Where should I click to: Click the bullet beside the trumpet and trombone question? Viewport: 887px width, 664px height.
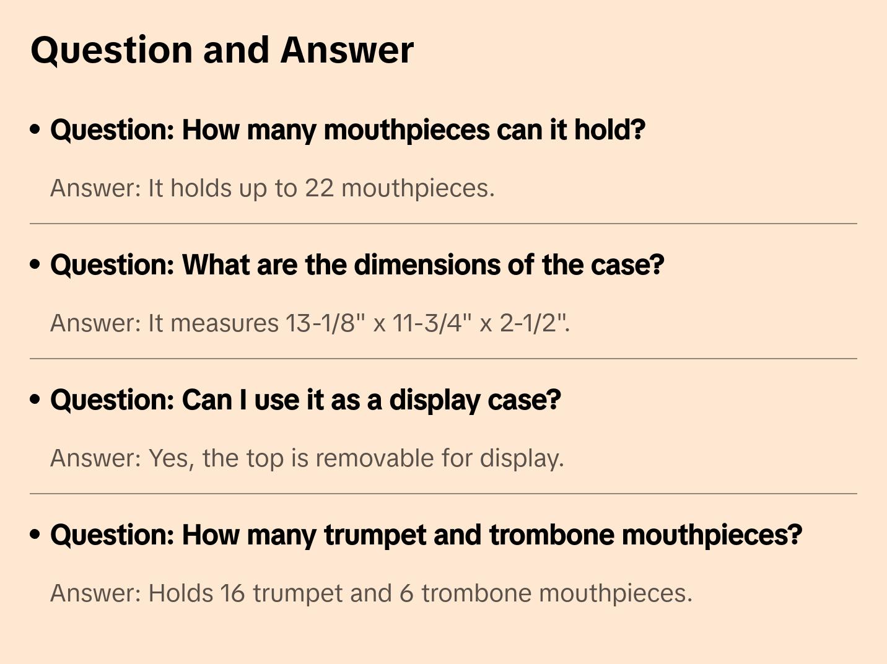tap(35, 535)
